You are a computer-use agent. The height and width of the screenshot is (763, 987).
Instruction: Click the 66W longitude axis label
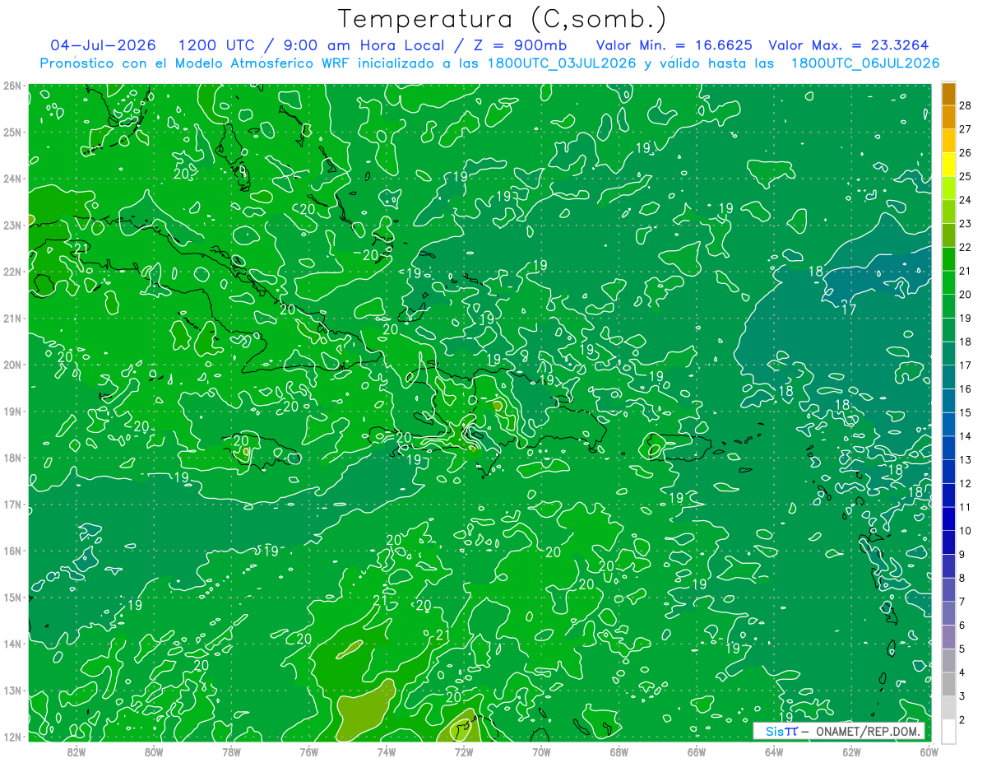696,751
